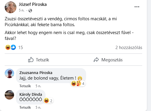Open Zsuzsanna Piroska name link

pyautogui.click(x=36, y=73)
